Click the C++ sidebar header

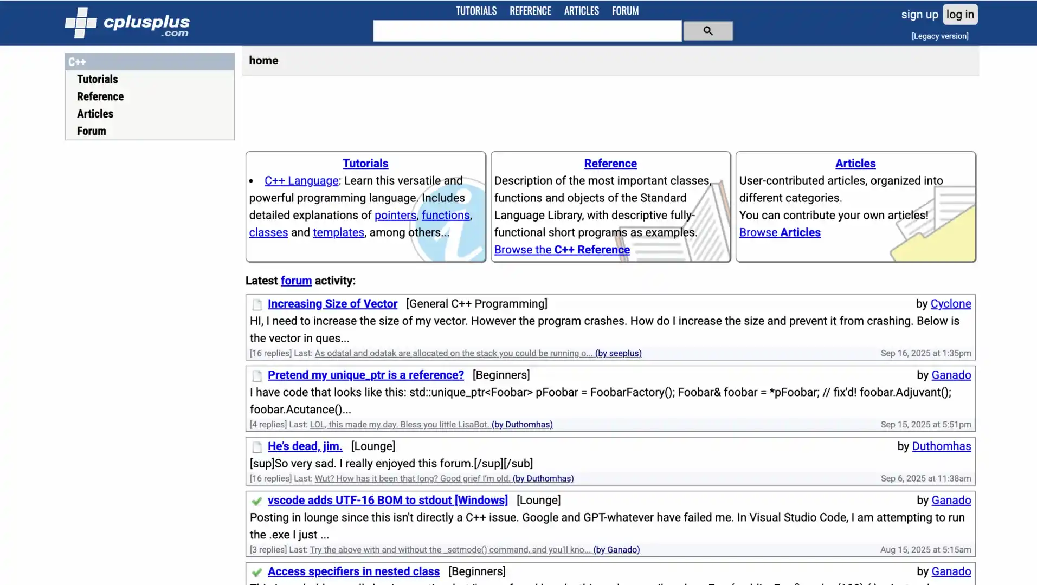tap(150, 62)
